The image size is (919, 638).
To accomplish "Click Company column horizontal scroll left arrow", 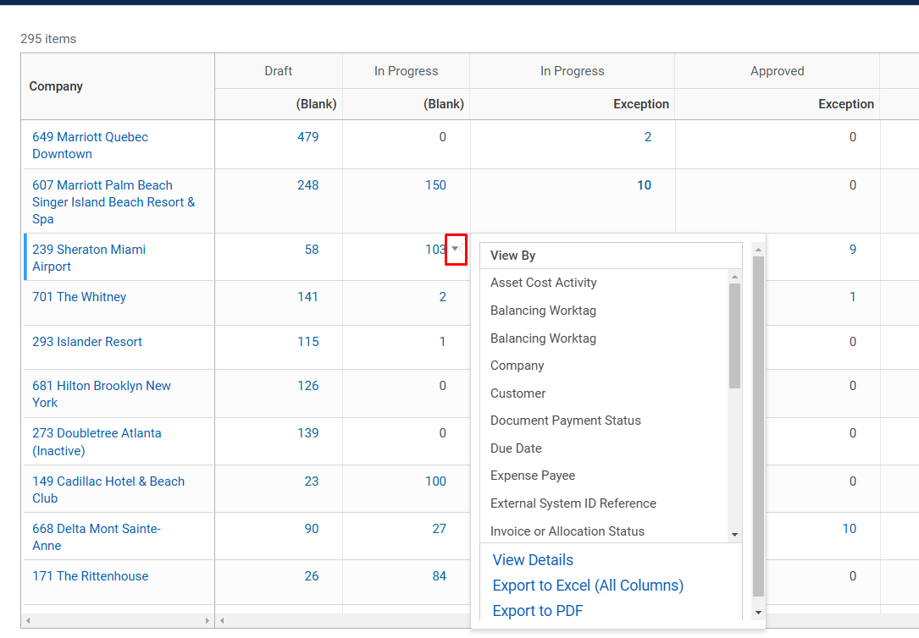I will [x=28, y=620].
